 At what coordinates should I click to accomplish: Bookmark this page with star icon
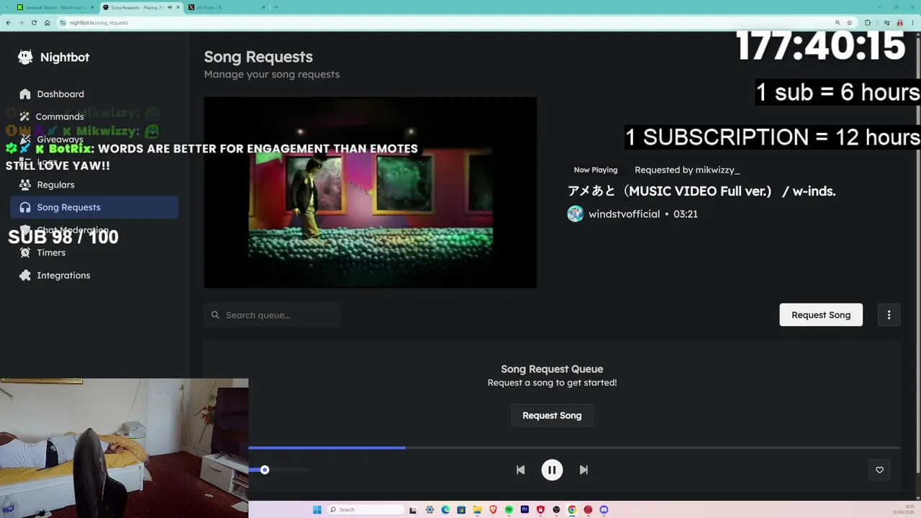[x=849, y=22]
